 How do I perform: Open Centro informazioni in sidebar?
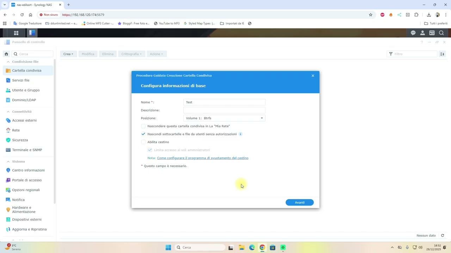28,170
